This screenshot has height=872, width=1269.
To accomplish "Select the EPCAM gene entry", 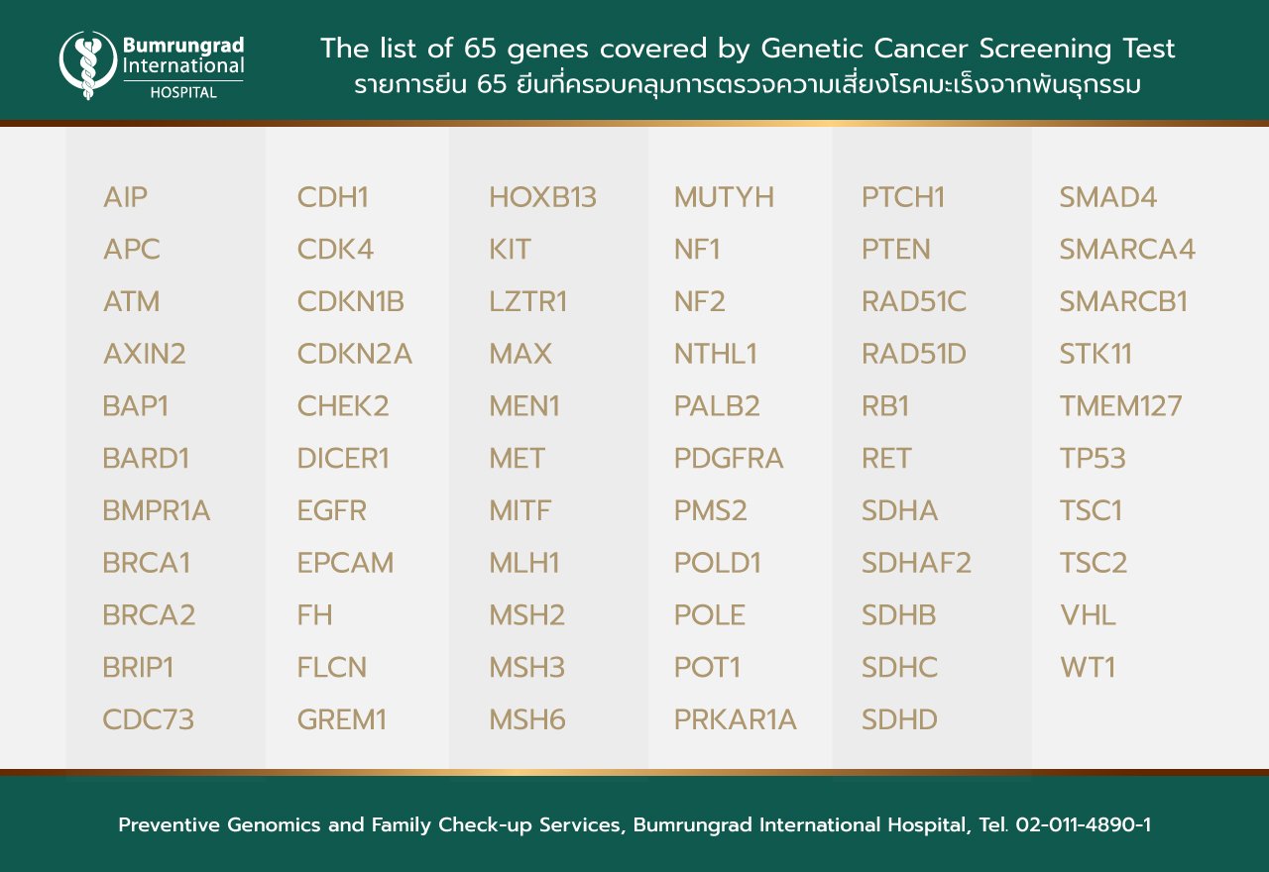I will [x=346, y=563].
